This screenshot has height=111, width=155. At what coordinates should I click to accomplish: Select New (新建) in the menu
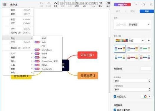(18, 19)
